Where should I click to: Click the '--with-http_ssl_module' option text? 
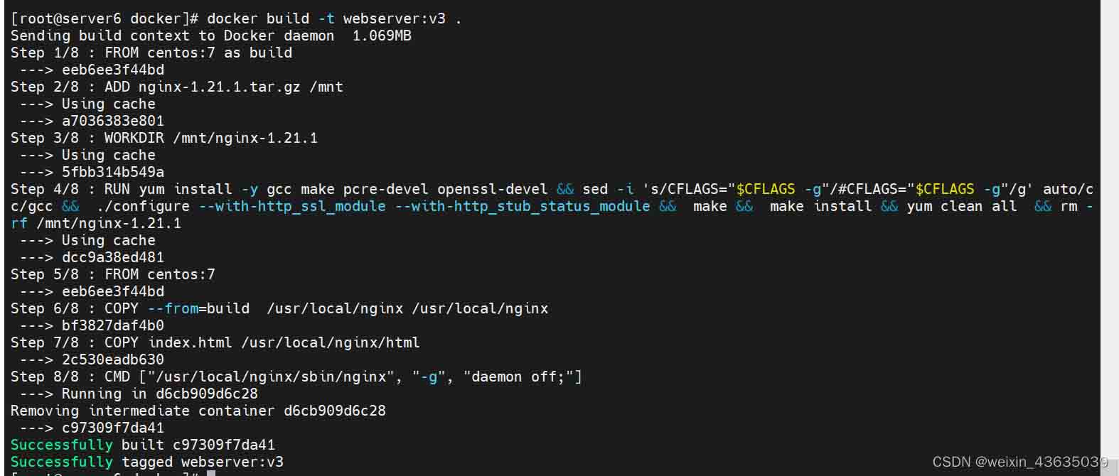click(x=291, y=206)
